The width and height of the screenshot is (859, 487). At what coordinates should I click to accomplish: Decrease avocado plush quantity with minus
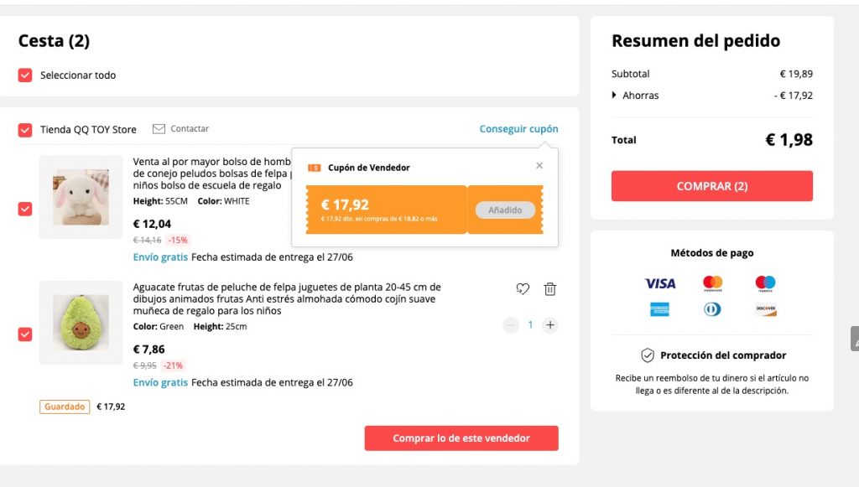tap(511, 325)
